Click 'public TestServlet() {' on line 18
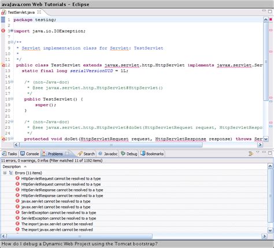This screenshot has height=248, width=274. tap(53, 99)
